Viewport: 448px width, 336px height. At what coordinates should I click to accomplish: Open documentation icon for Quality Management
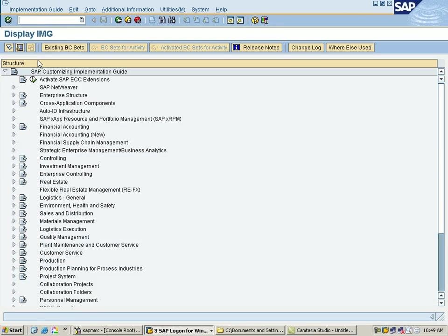pos(23,237)
